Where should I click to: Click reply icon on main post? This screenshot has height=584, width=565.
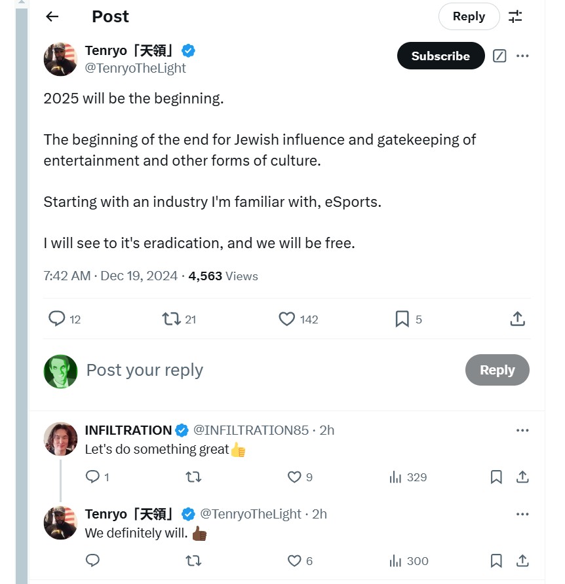tap(58, 319)
